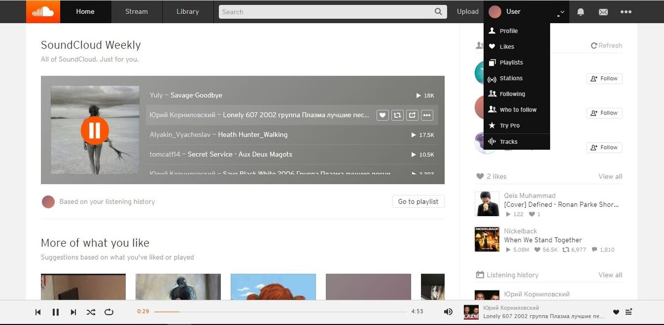Collapse the User dropdown menu
Image resolution: width=664 pixels, height=325 pixels.
pyautogui.click(x=526, y=12)
